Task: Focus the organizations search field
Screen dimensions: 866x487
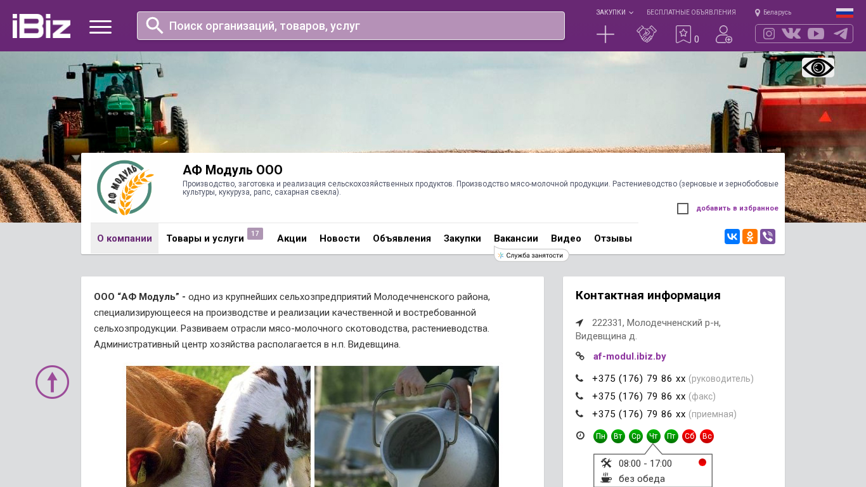Action: pos(351,25)
